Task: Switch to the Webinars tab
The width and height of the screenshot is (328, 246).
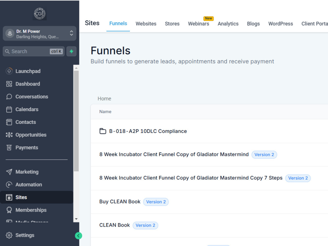Action: (198, 24)
